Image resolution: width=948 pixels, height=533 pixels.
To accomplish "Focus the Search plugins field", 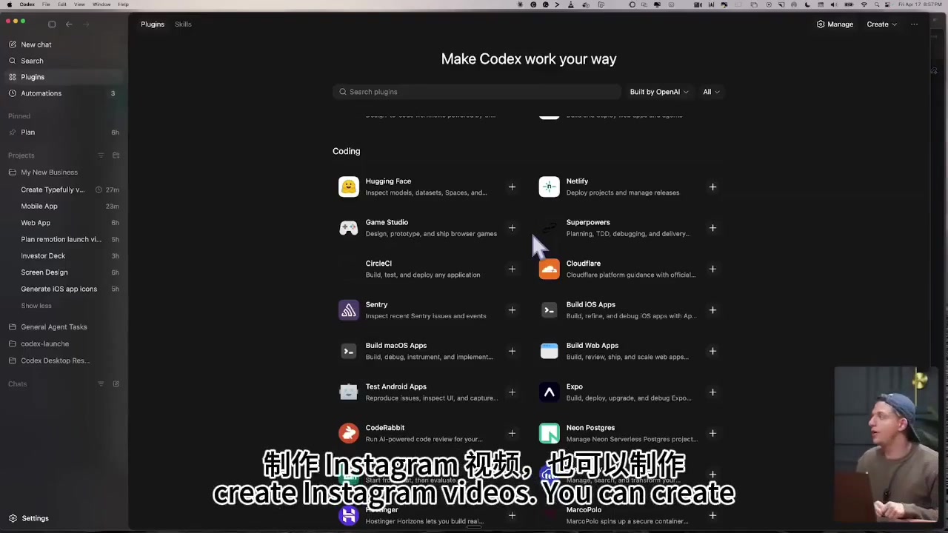I will coord(477,92).
